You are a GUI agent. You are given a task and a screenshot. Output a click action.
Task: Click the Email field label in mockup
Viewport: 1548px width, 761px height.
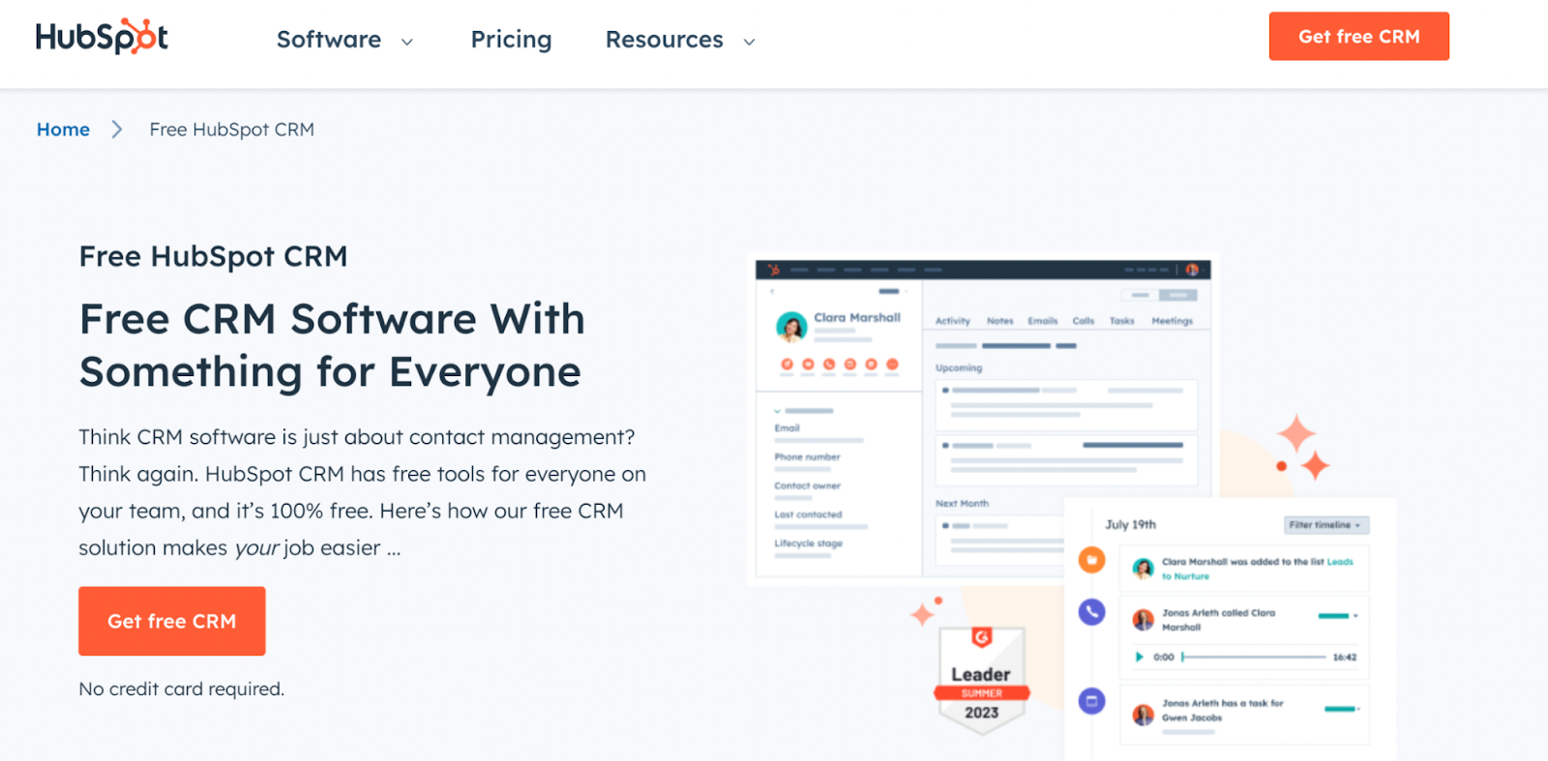[787, 428]
